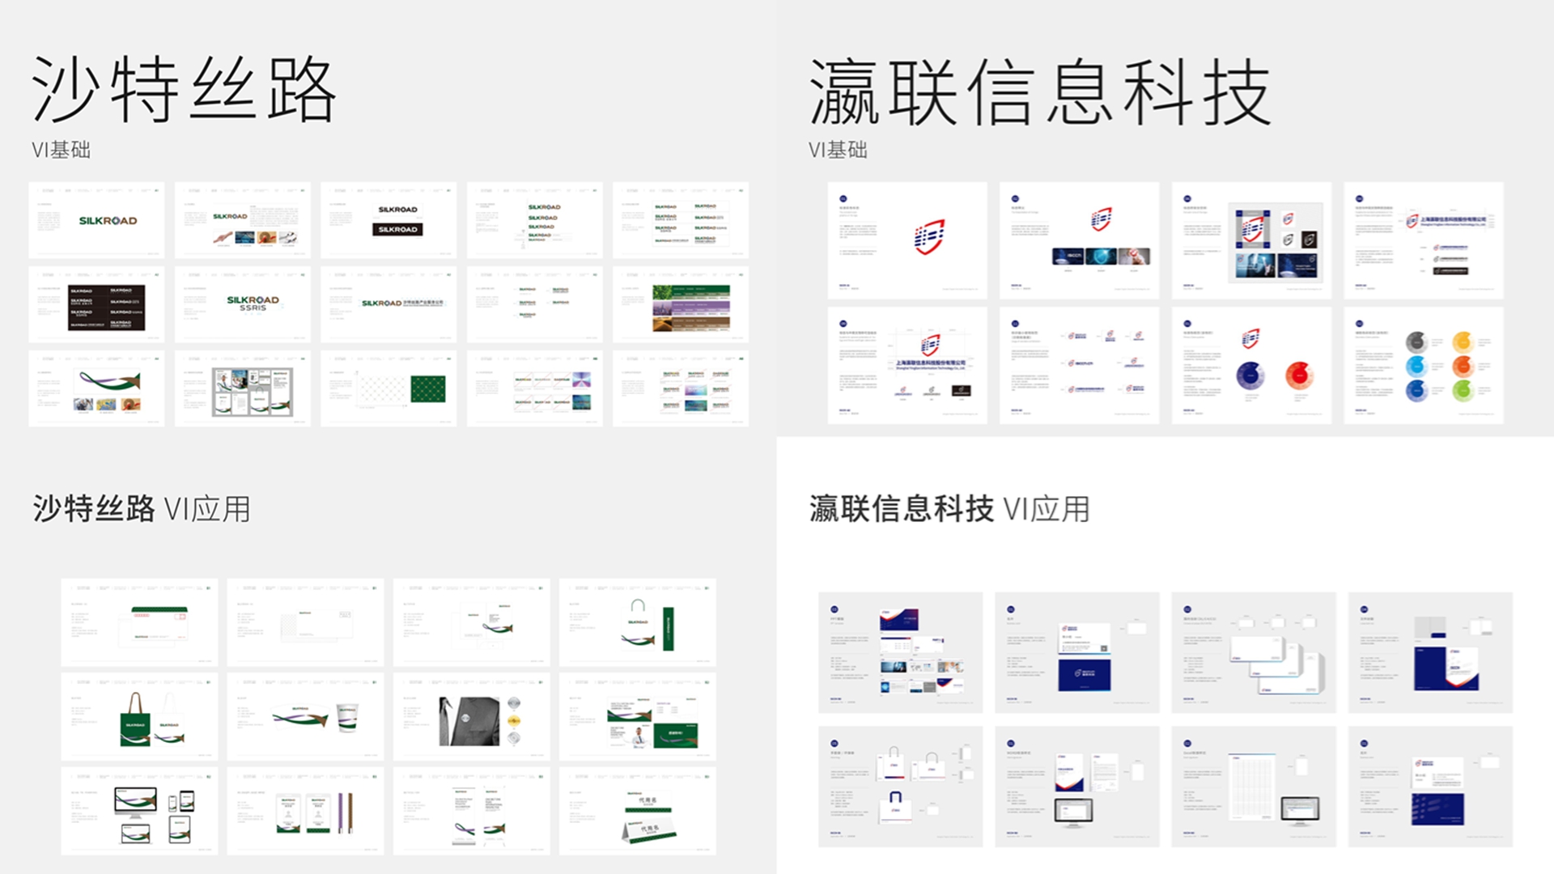Open the single green SILKROAD logo slide
The height and width of the screenshot is (874, 1554).
(x=96, y=220)
